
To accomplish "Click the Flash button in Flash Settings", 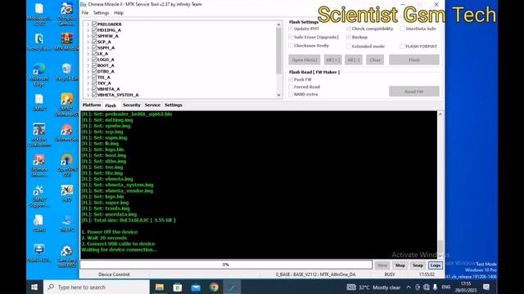I will pyautogui.click(x=414, y=60).
